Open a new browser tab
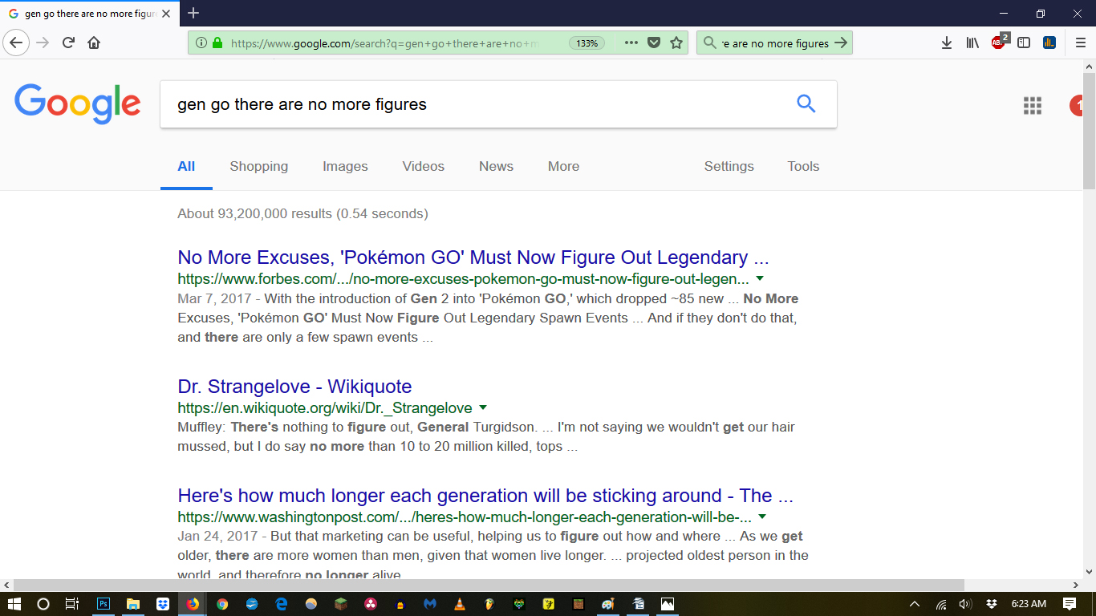 pos(193,13)
